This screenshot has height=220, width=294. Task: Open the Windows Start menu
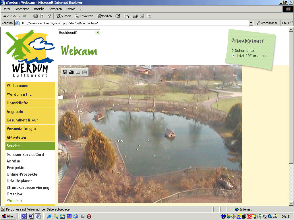point(9,217)
